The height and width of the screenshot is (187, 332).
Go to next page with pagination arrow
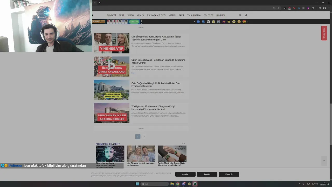point(144,137)
